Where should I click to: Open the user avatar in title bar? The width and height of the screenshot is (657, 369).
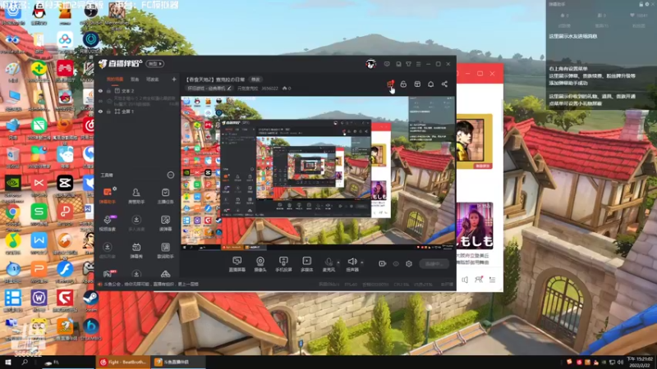370,64
